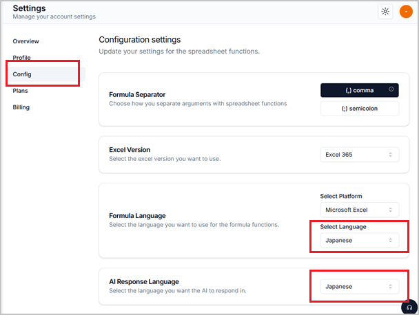Select the (;) semicolon separator option
419x315 pixels.
point(360,109)
